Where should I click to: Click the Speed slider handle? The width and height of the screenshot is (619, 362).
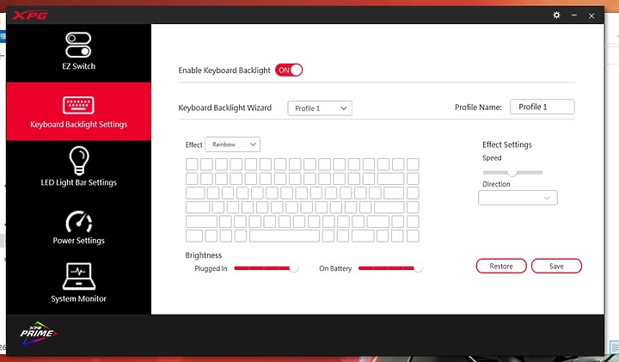click(512, 172)
